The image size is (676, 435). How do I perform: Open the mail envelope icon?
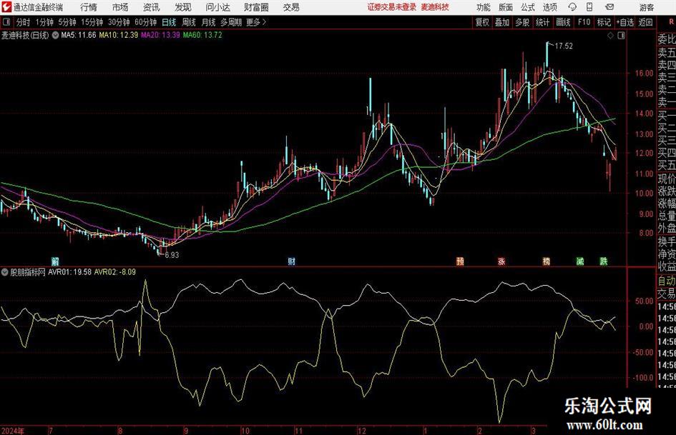(x=609, y=7)
